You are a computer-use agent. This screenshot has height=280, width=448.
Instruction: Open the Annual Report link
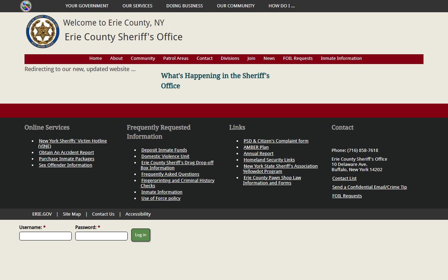pos(258,154)
